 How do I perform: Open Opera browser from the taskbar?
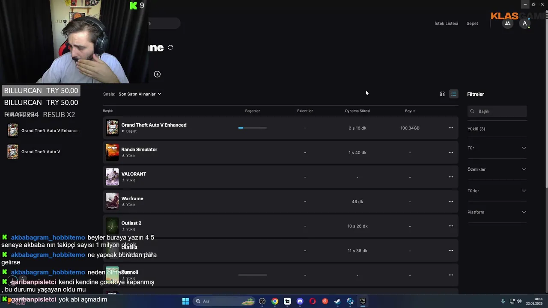(313, 301)
